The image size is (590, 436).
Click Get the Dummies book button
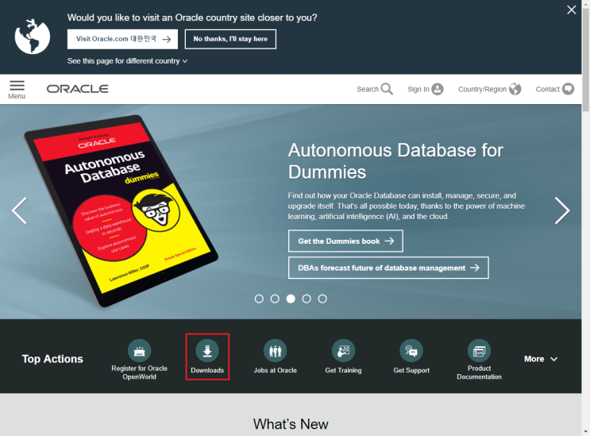tap(345, 241)
